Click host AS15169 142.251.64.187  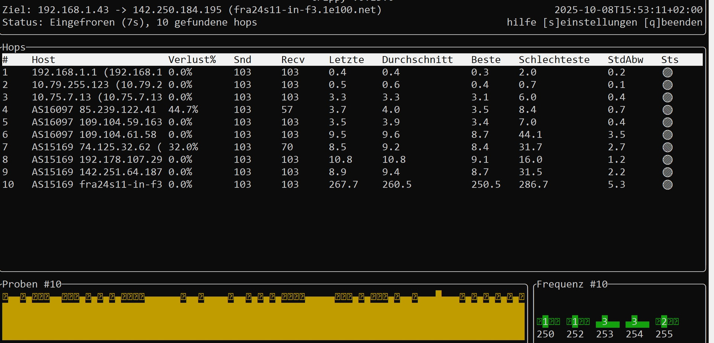tap(97, 172)
